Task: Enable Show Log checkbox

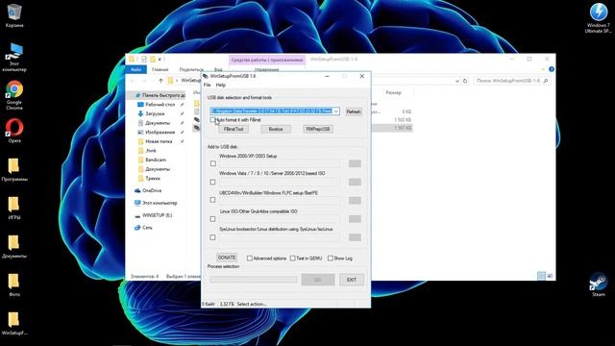Action: click(x=331, y=259)
